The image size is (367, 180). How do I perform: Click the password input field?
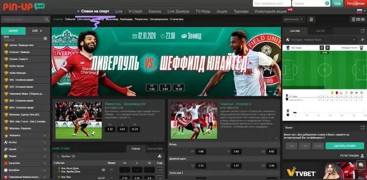click(311, 3)
